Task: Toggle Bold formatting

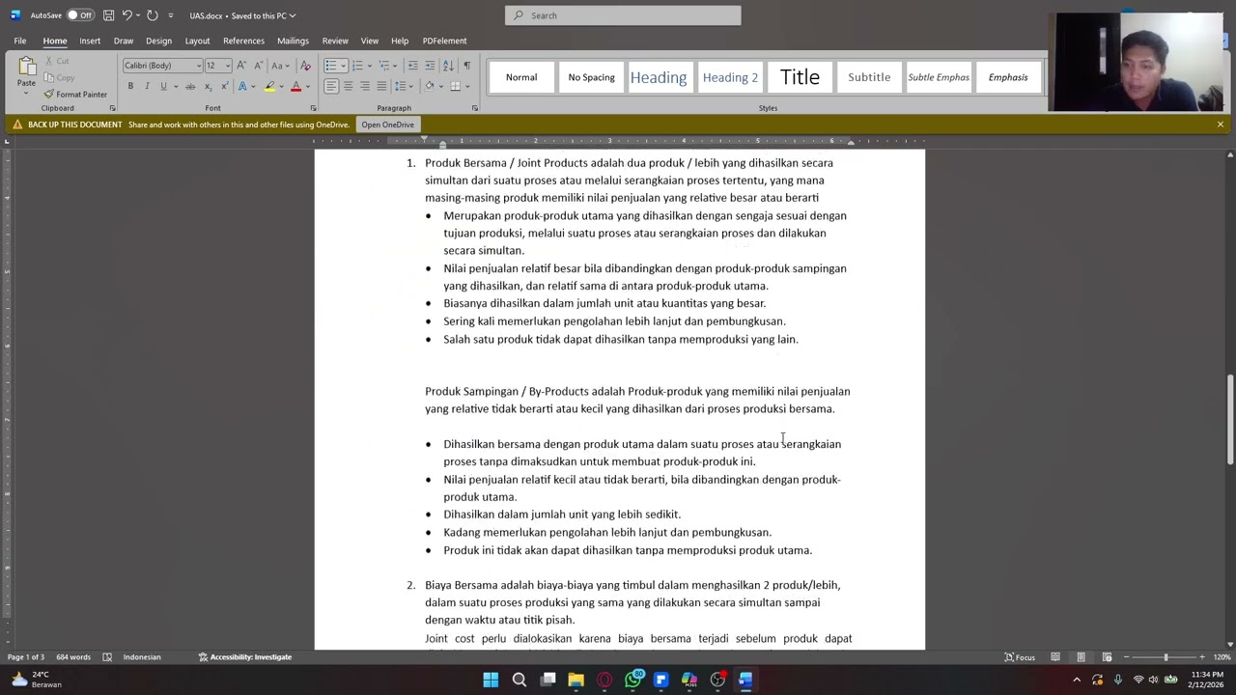Action: [x=130, y=87]
